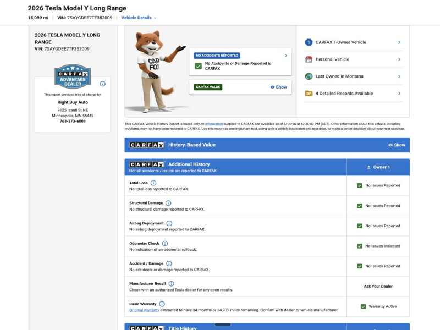Click the CARFAX Value green badge
Viewport: 440px width, 330px height.
(x=208, y=87)
